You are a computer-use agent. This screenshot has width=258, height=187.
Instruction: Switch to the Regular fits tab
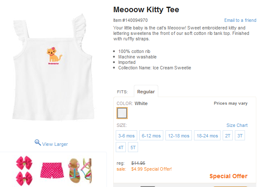[x=146, y=92]
